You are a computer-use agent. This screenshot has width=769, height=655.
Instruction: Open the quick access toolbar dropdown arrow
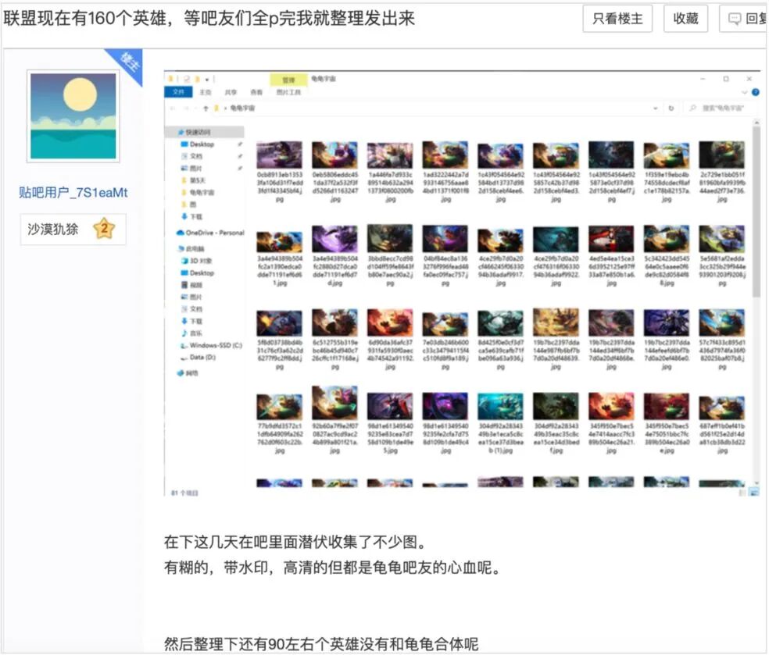coord(207,79)
